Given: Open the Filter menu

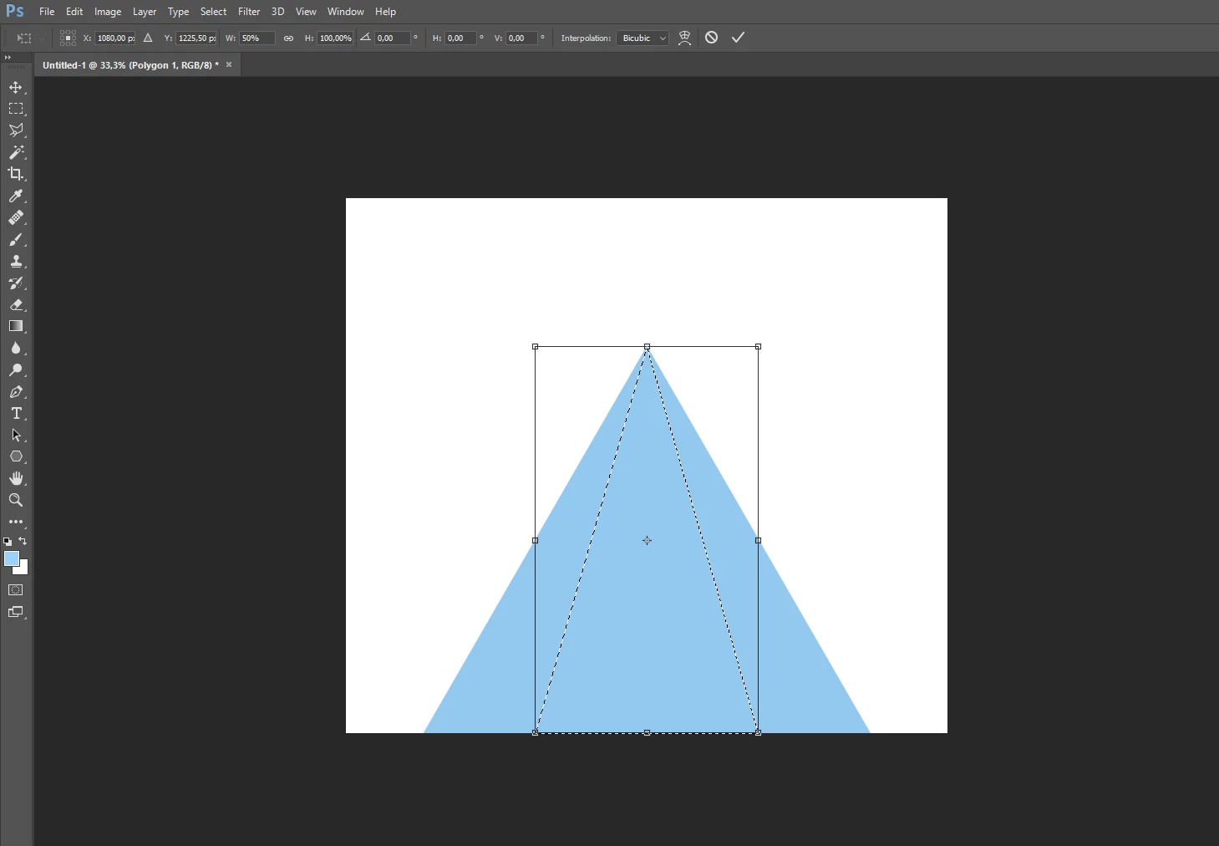Looking at the screenshot, I should 249,12.
